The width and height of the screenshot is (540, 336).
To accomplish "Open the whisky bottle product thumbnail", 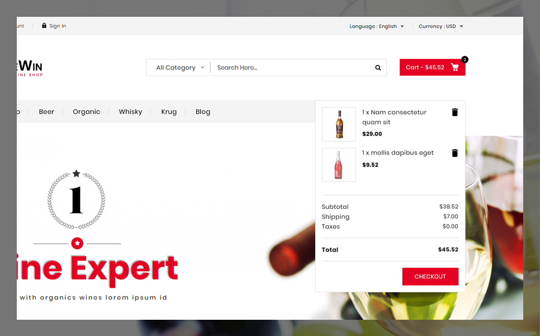I will 339,124.
